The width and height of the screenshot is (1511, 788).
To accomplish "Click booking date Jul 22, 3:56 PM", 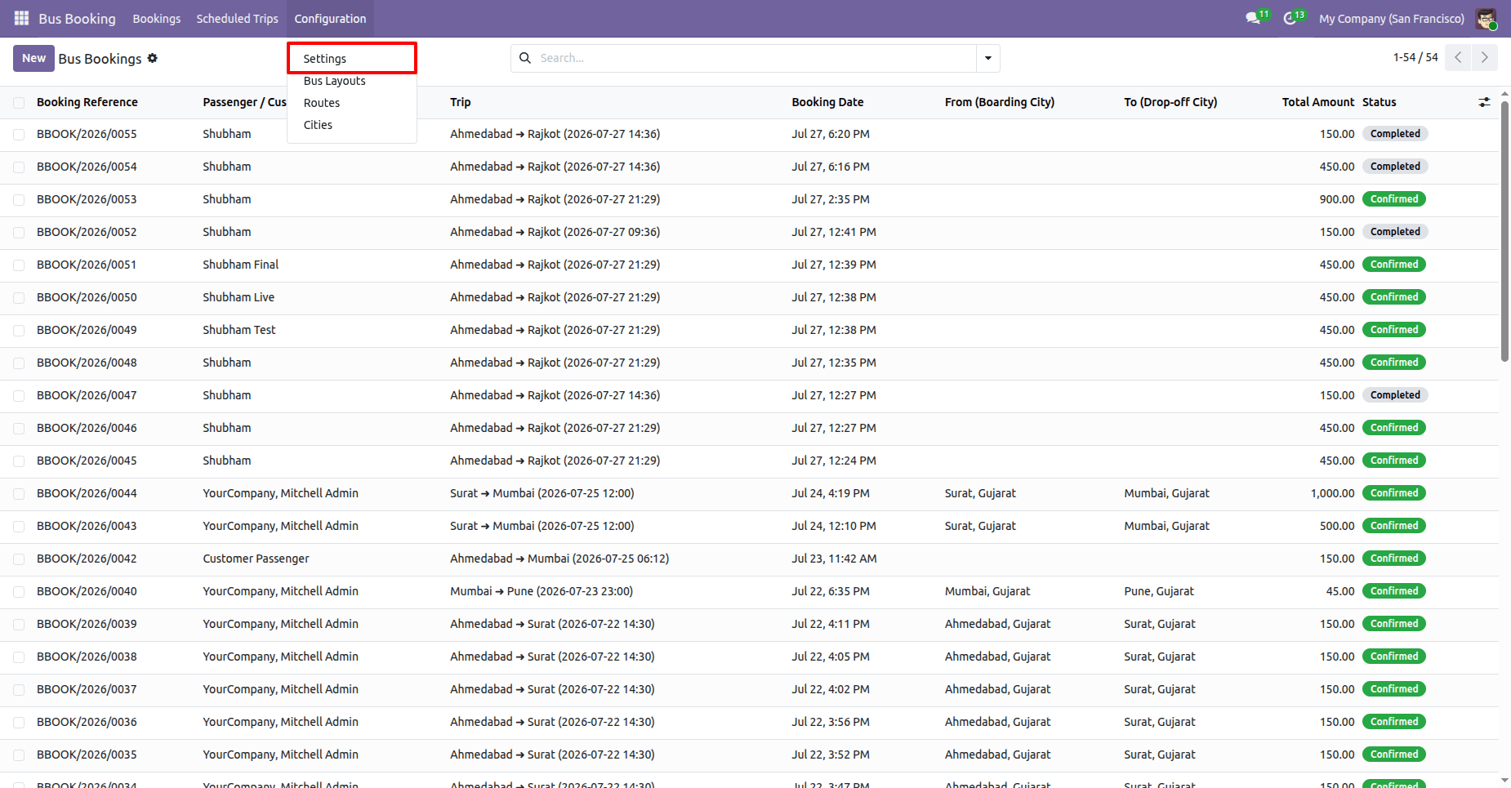I will click(x=831, y=722).
